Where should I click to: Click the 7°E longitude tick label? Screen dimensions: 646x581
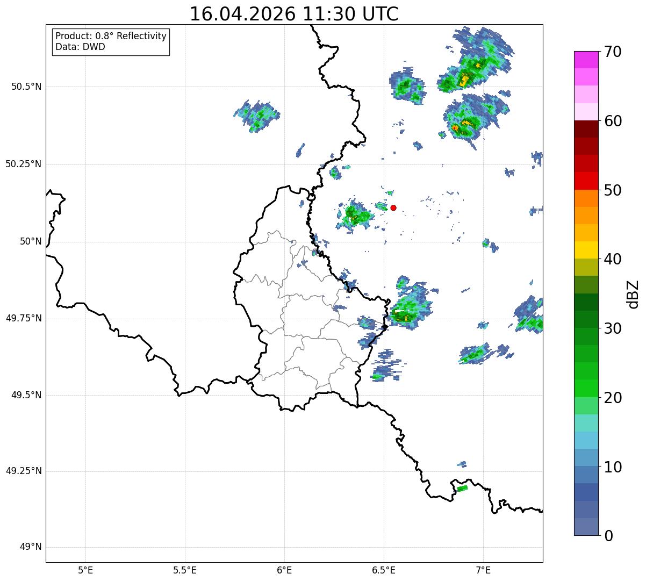[483, 570]
